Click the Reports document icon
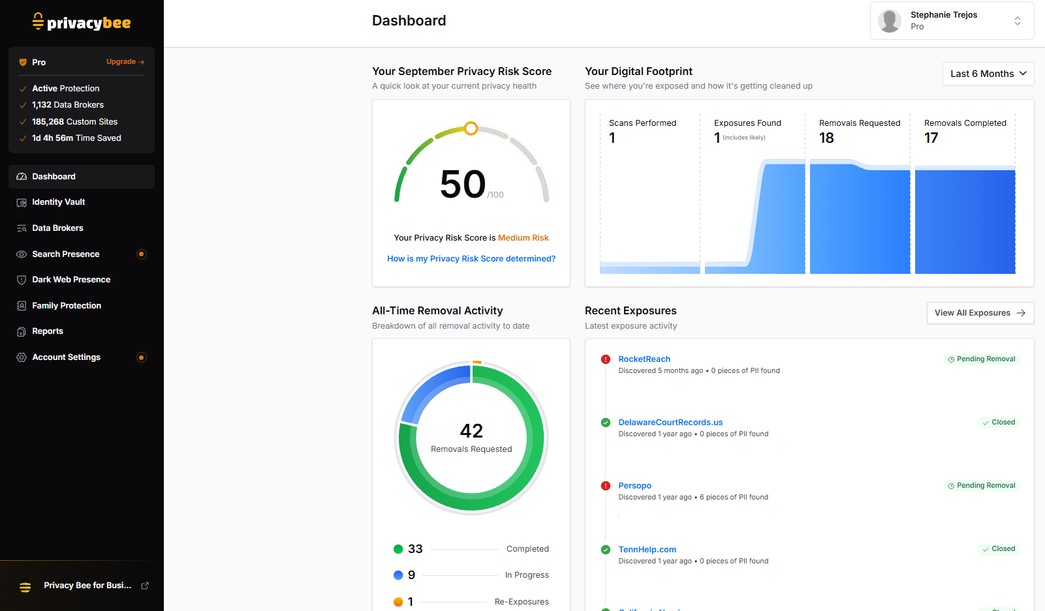Image resolution: width=1045 pixels, height=611 pixels. pyautogui.click(x=22, y=331)
